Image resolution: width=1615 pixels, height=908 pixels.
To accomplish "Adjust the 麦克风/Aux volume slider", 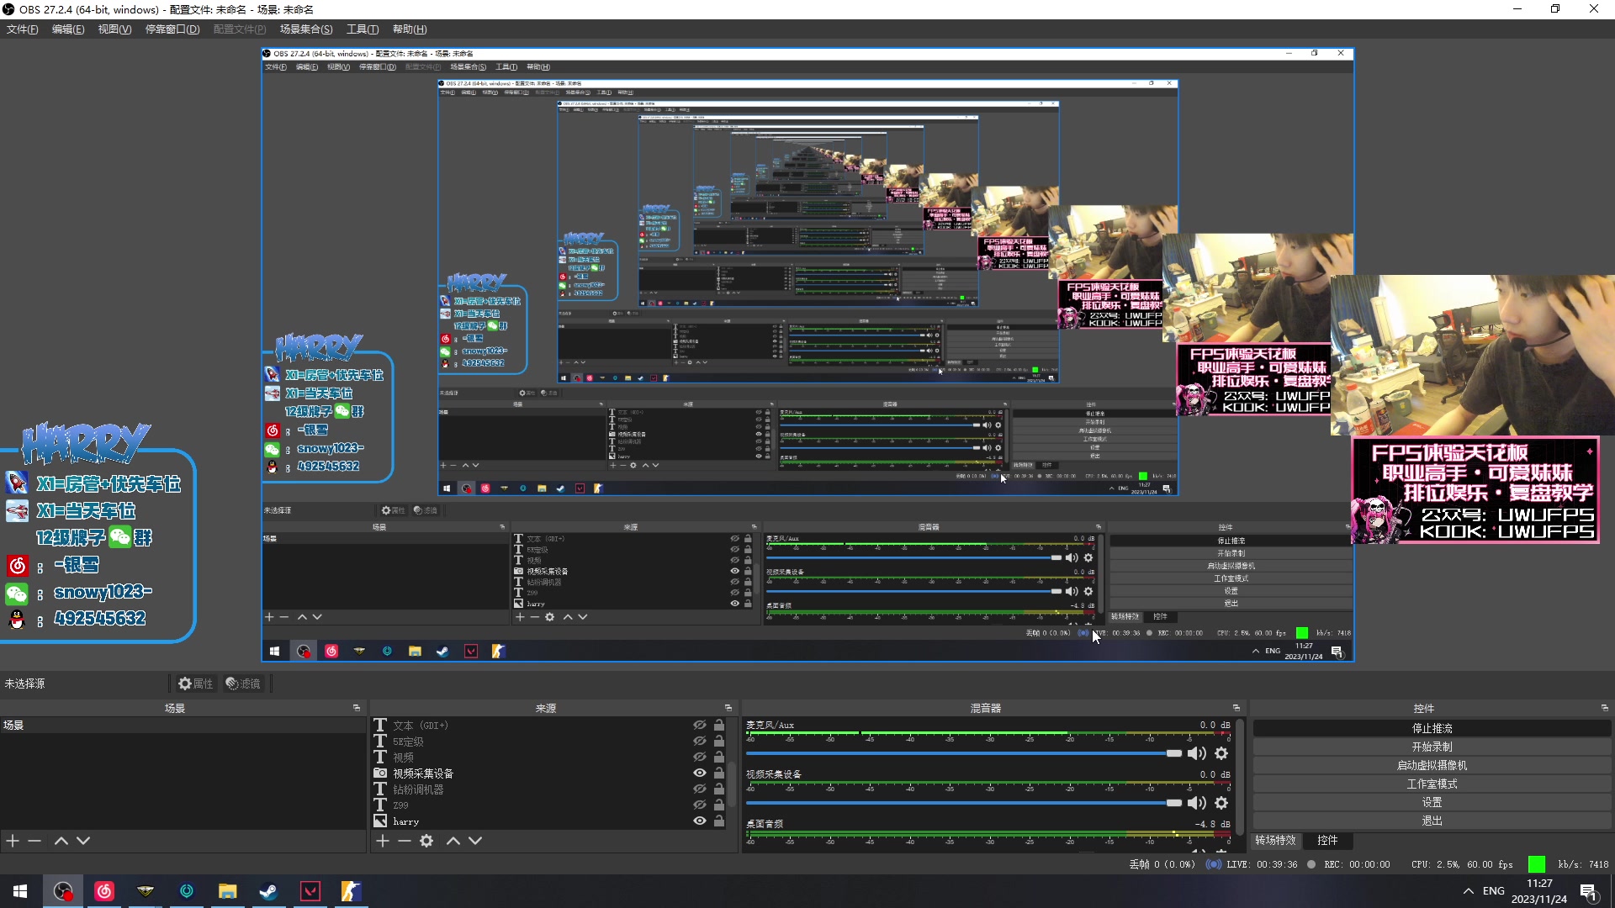I will click(x=1173, y=753).
